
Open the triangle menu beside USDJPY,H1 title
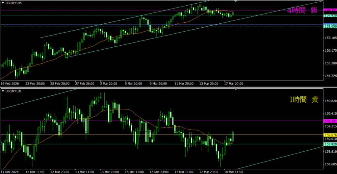[3, 91]
